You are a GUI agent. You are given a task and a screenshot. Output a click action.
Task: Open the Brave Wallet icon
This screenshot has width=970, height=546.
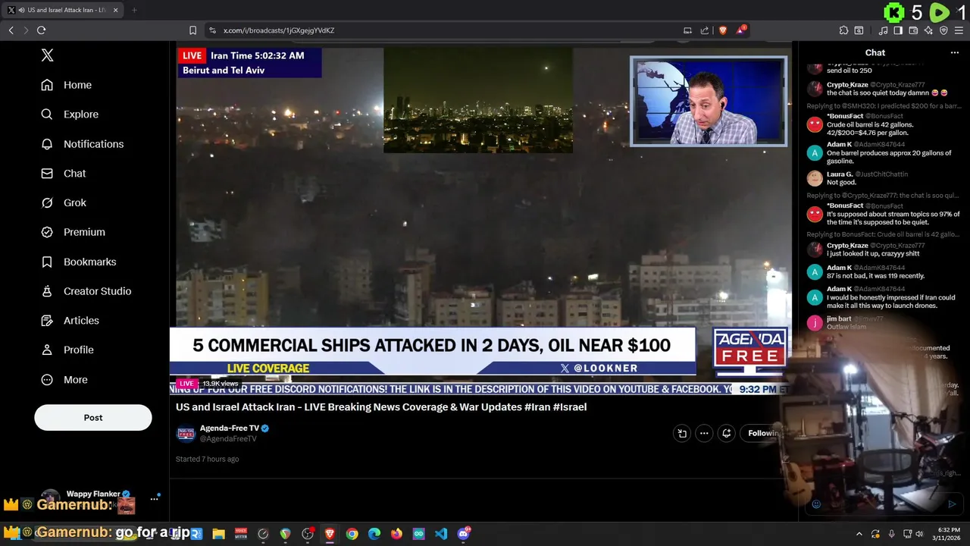913,30
